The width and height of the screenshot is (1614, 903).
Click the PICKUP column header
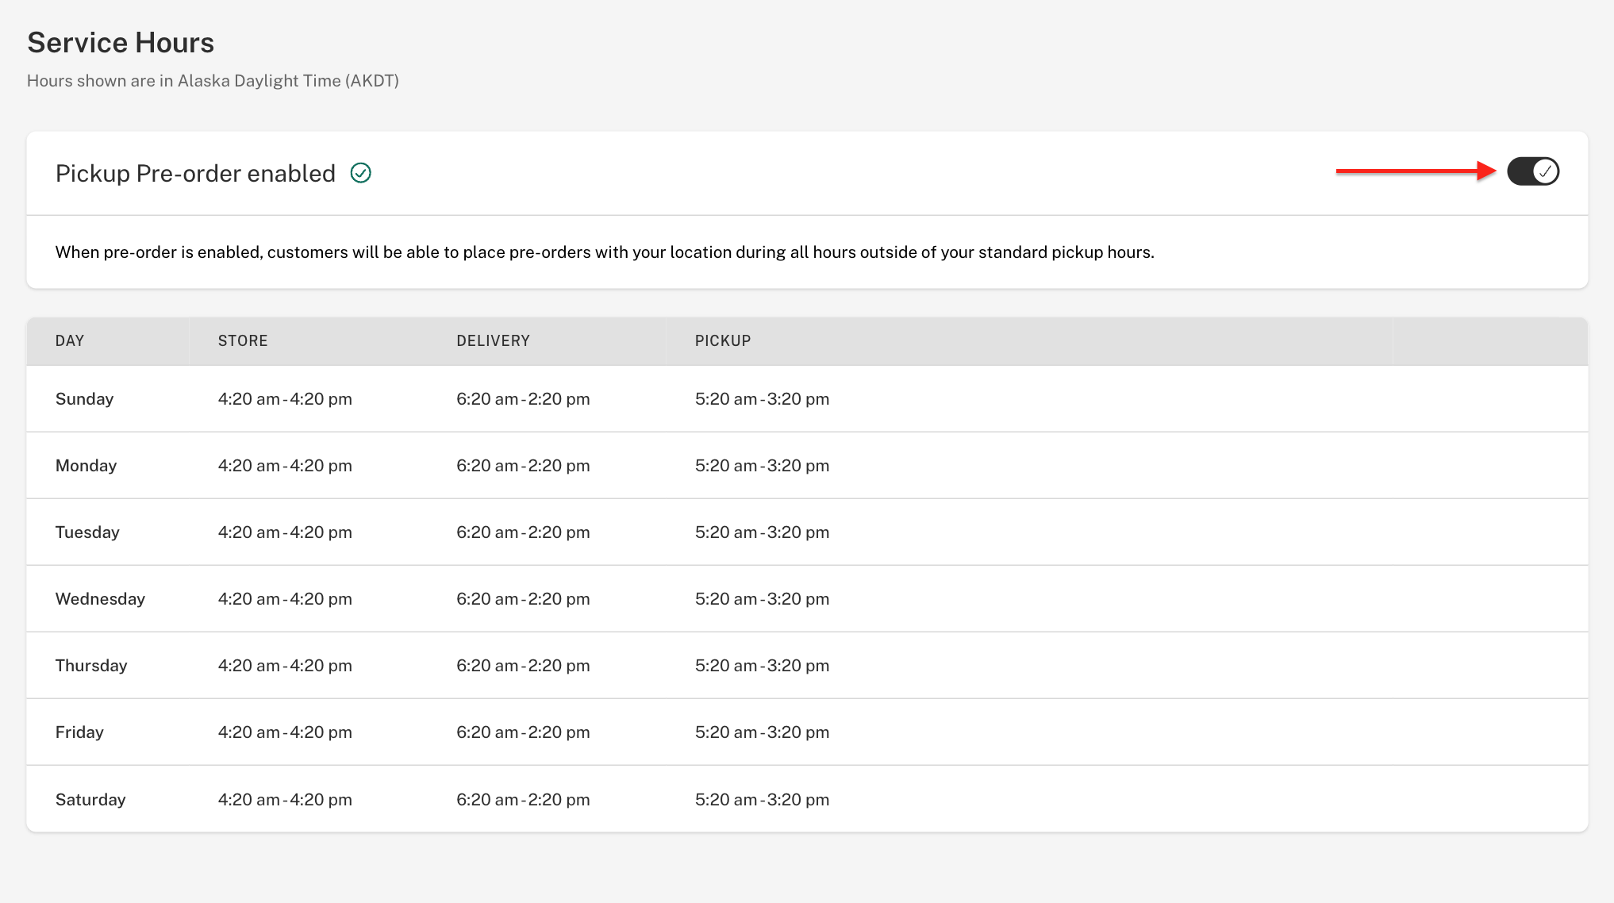pyautogui.click(x=723, y=340)
